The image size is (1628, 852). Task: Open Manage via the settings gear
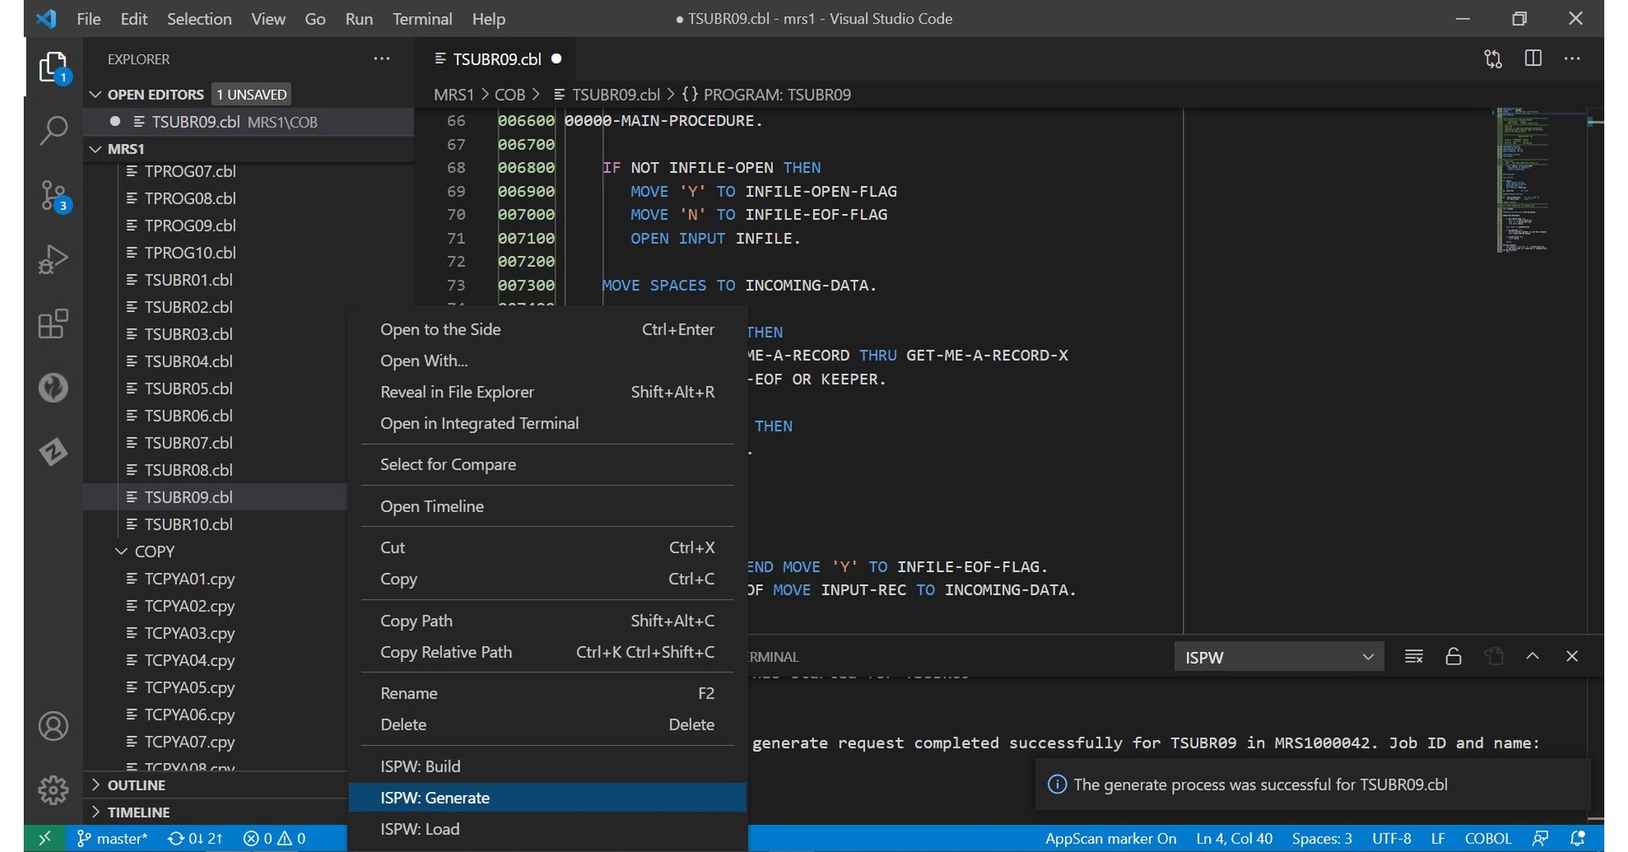click(x=53, y=788)
